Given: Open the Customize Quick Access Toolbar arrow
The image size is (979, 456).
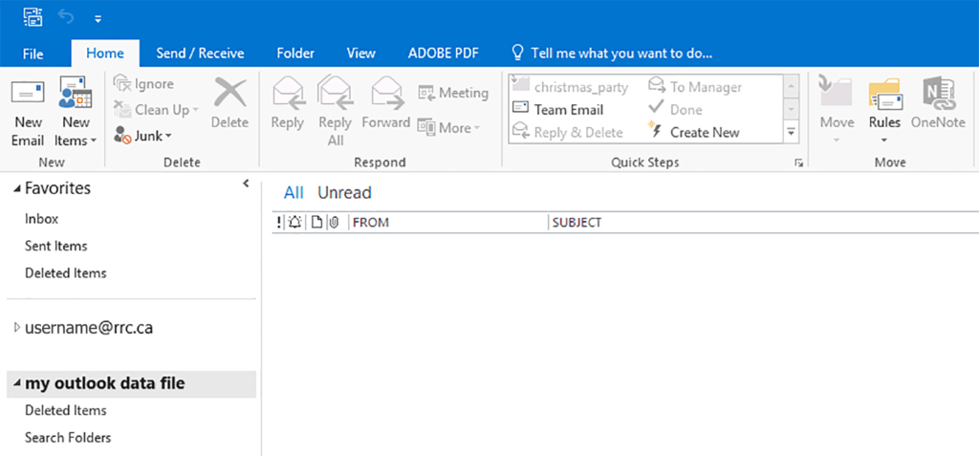Looking at the screenshot, I should pyautogui.click(x=98, y=18).
